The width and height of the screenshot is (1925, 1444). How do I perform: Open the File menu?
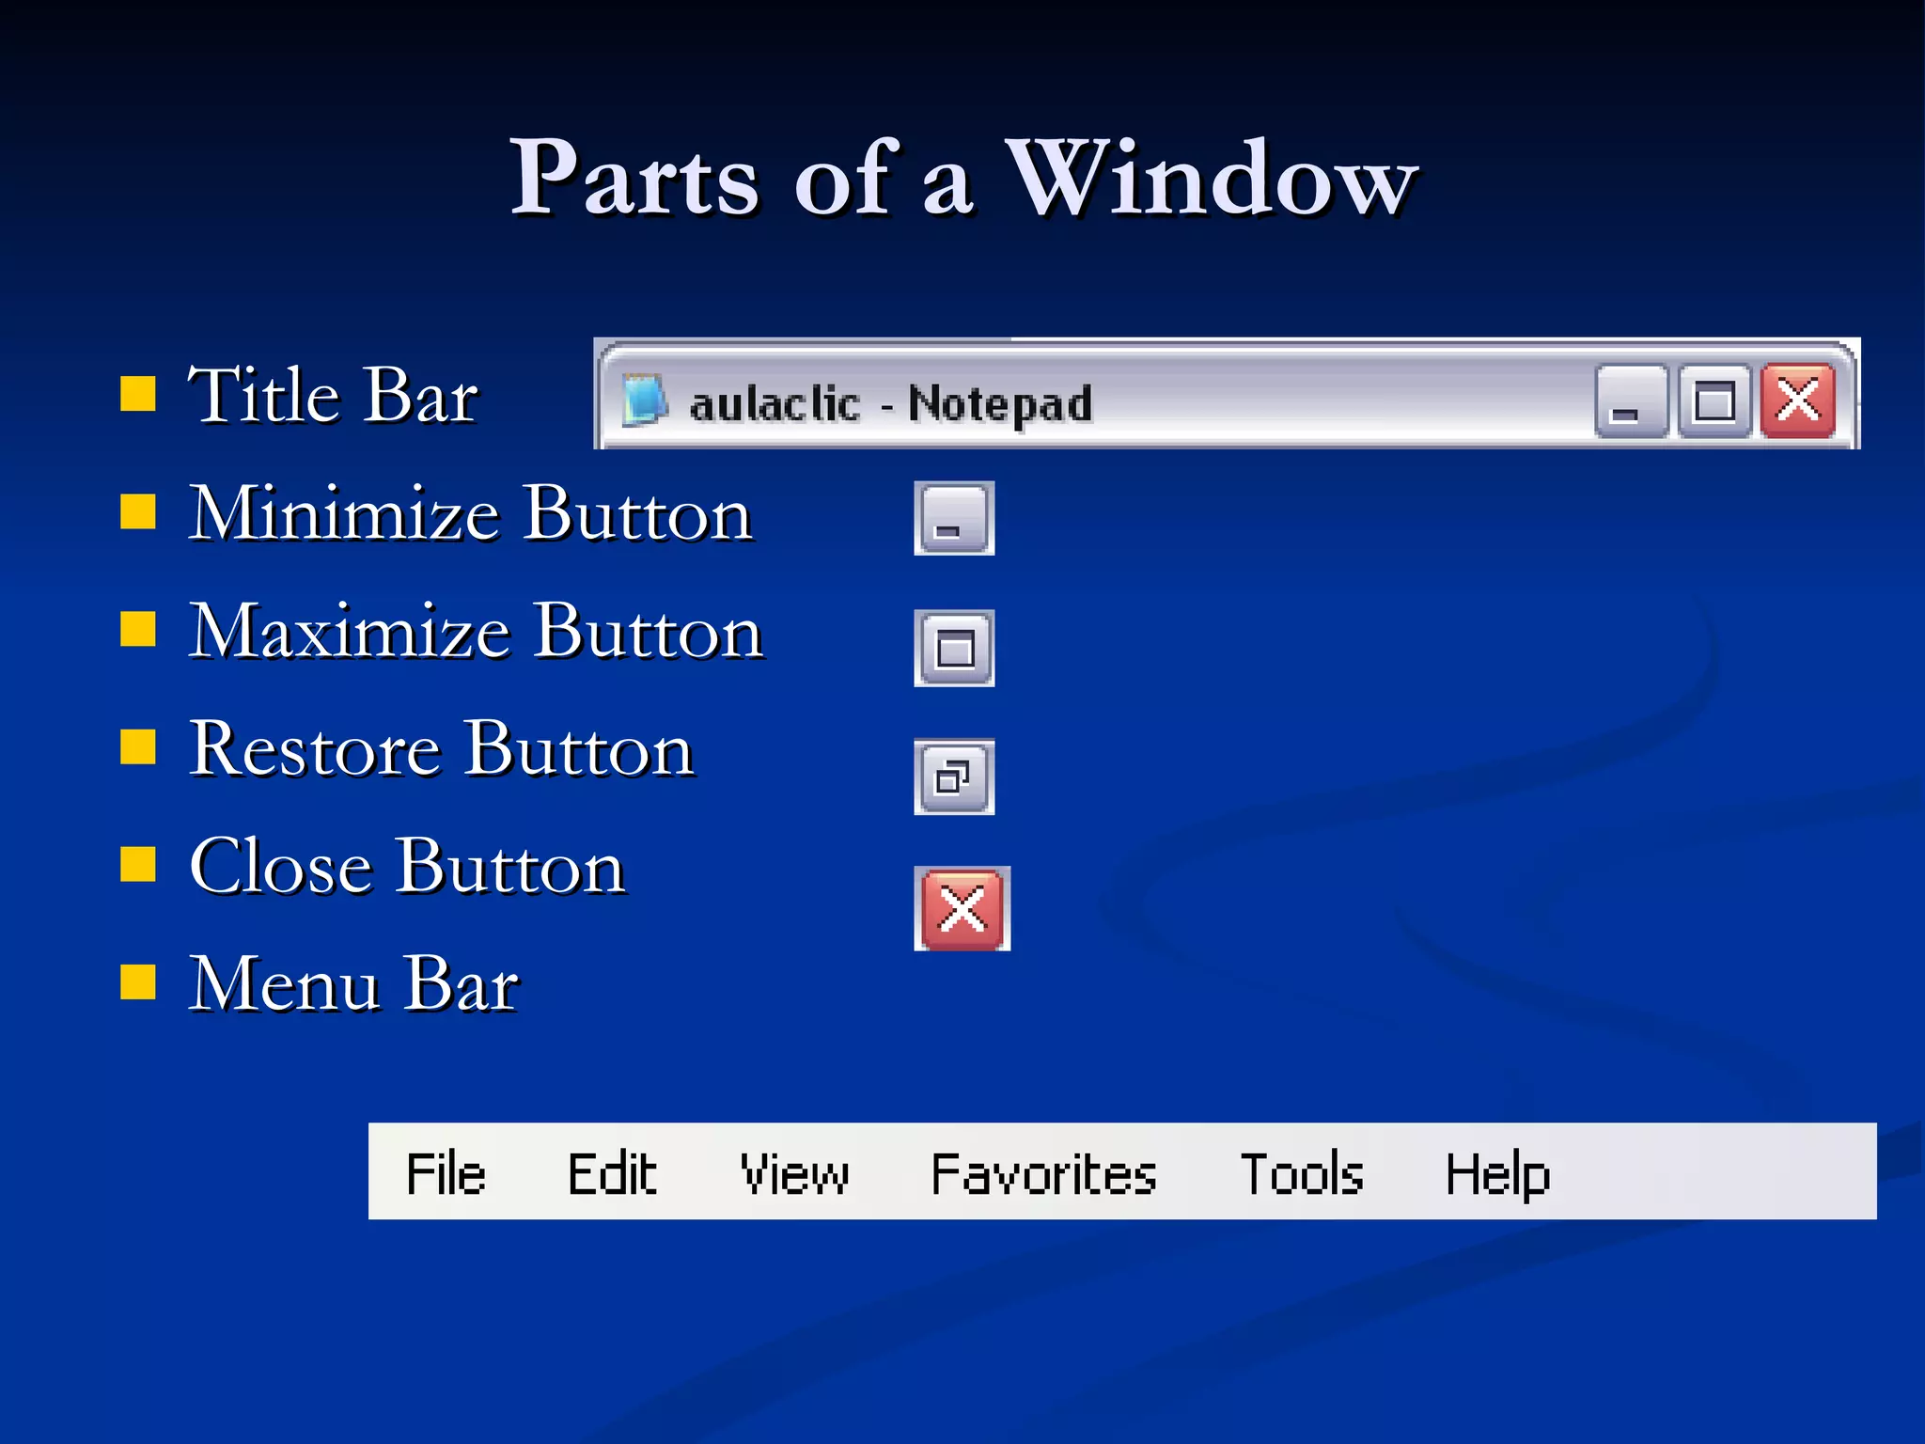446,1173
